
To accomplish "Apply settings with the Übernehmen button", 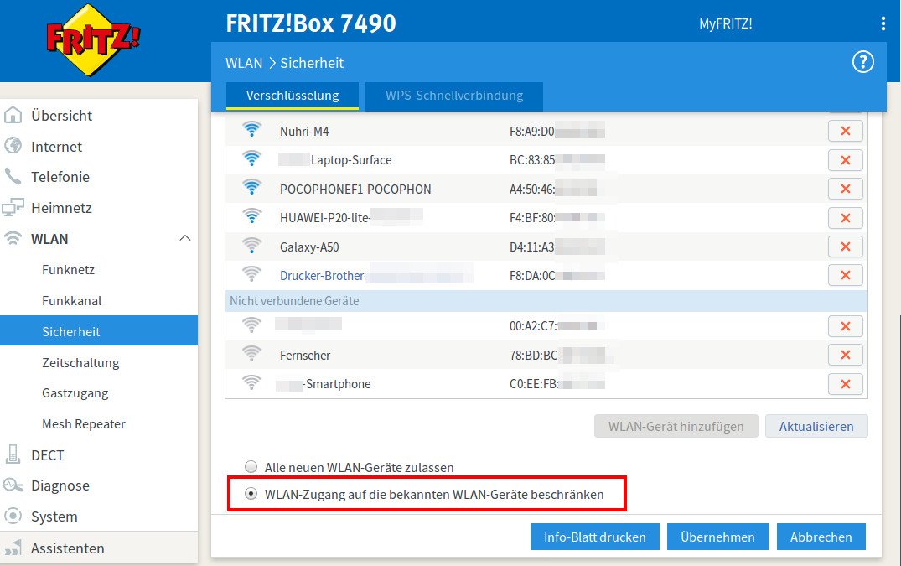I will point(717,537).
